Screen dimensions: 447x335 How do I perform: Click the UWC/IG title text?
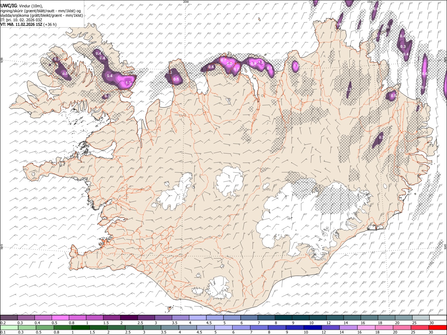click(x=8, y=6)
